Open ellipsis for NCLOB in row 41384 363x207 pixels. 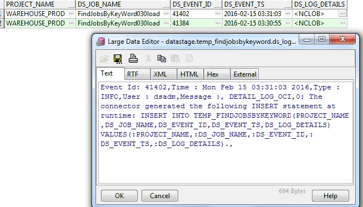coord(342,23)
